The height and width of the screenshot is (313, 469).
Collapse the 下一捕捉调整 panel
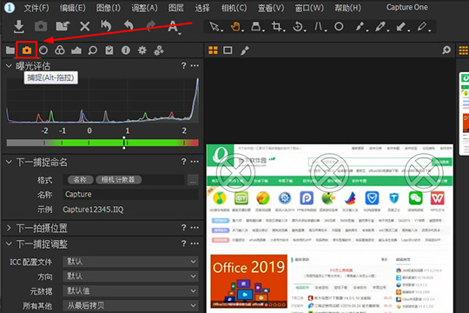coord(9,243)
